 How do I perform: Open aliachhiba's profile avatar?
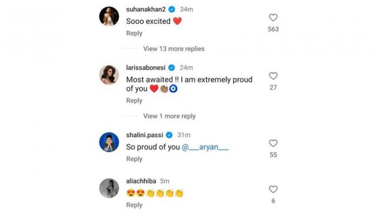109,188
